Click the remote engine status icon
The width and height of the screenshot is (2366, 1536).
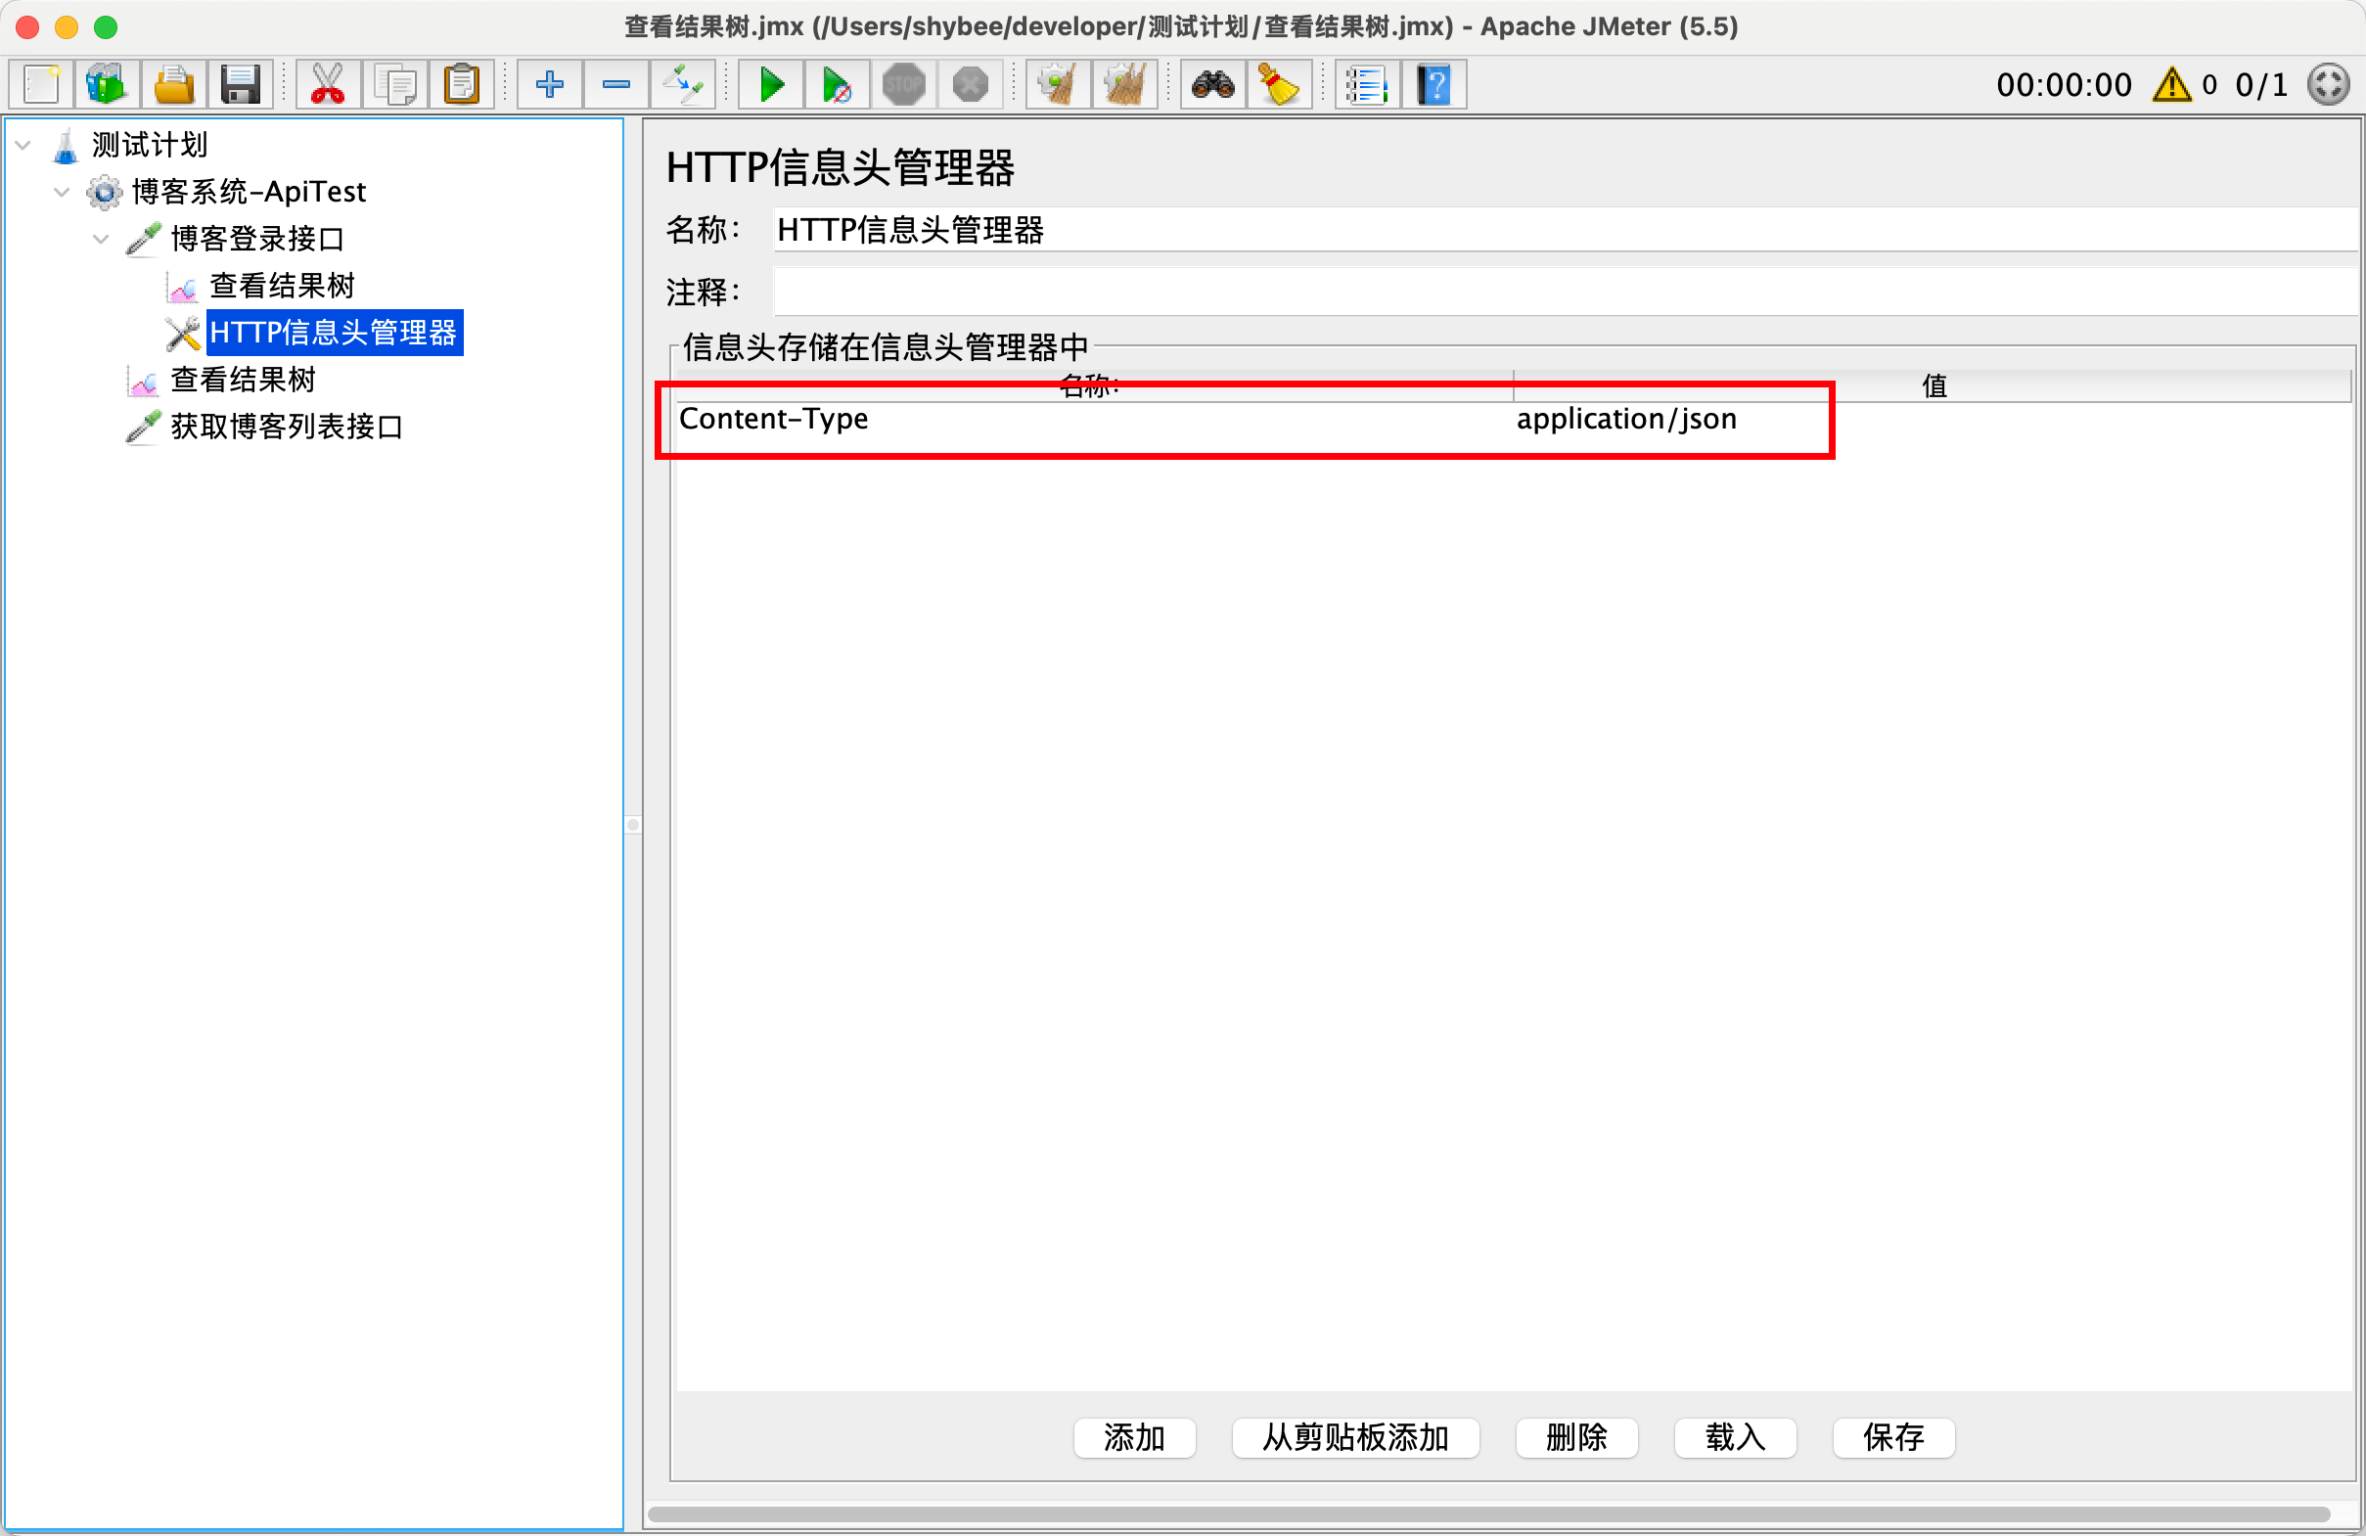click(2328, 84)
